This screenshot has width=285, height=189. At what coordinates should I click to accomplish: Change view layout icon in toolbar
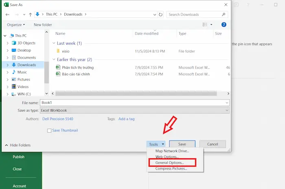[x=205, y=24]
